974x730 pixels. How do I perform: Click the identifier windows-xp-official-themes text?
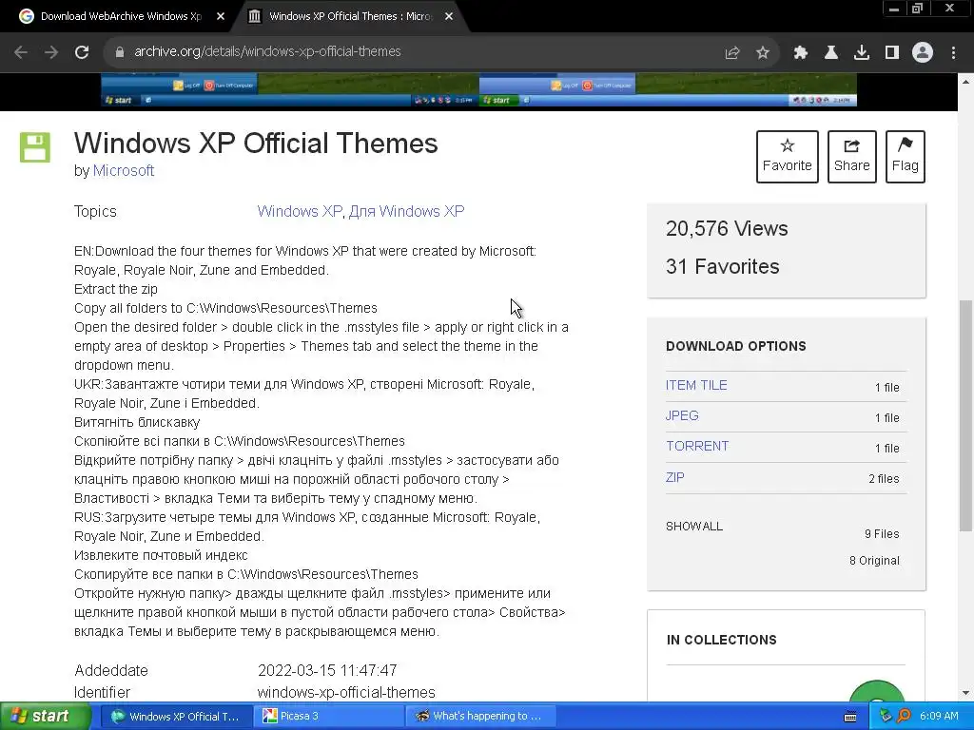coord(346,692)
